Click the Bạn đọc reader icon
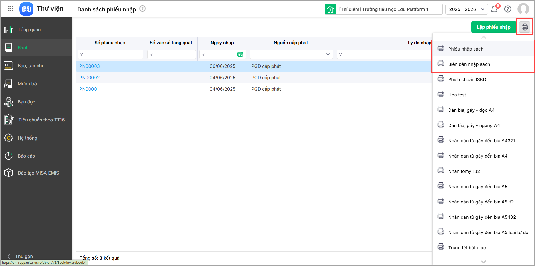The height and width of the screenshot is (266, 535). pos(9,102)
